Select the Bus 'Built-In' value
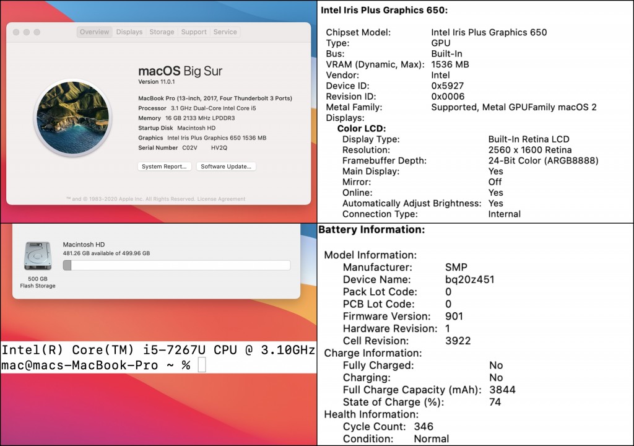The height and width of the screenshot is (446, 634). click(x=446, y=54)
